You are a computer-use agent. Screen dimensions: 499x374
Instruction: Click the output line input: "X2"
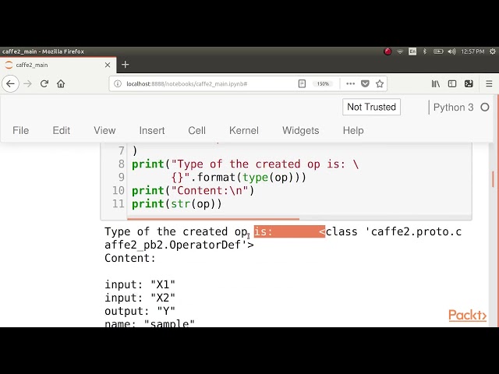[x=140, y=298]
